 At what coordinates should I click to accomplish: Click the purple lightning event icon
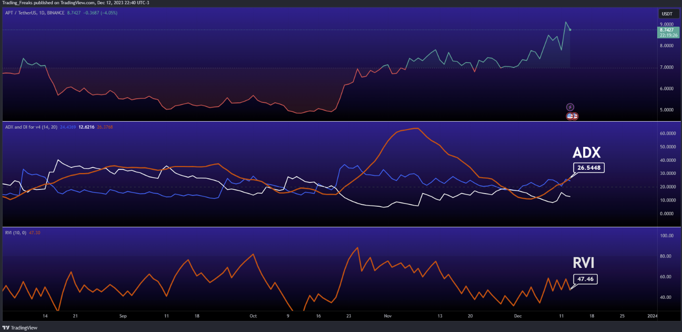click(570, 107)
